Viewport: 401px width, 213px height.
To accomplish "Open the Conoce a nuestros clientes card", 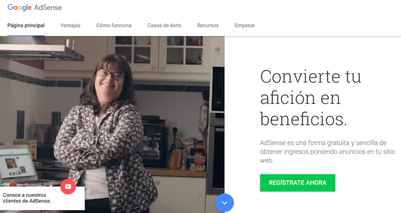I will point(42,198).
